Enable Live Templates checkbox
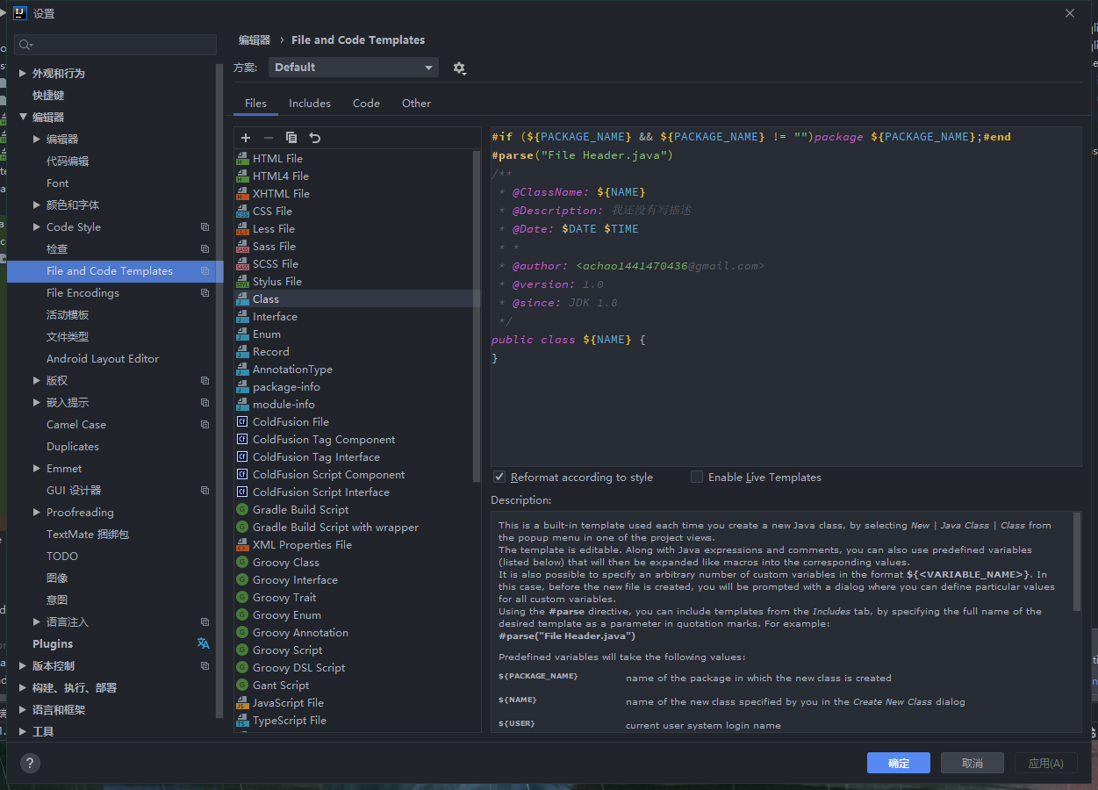Screen dimensions: 1098x790 697,477
